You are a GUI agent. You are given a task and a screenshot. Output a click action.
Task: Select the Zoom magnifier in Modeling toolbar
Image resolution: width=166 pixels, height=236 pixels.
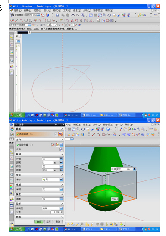[x=78, y=129]
